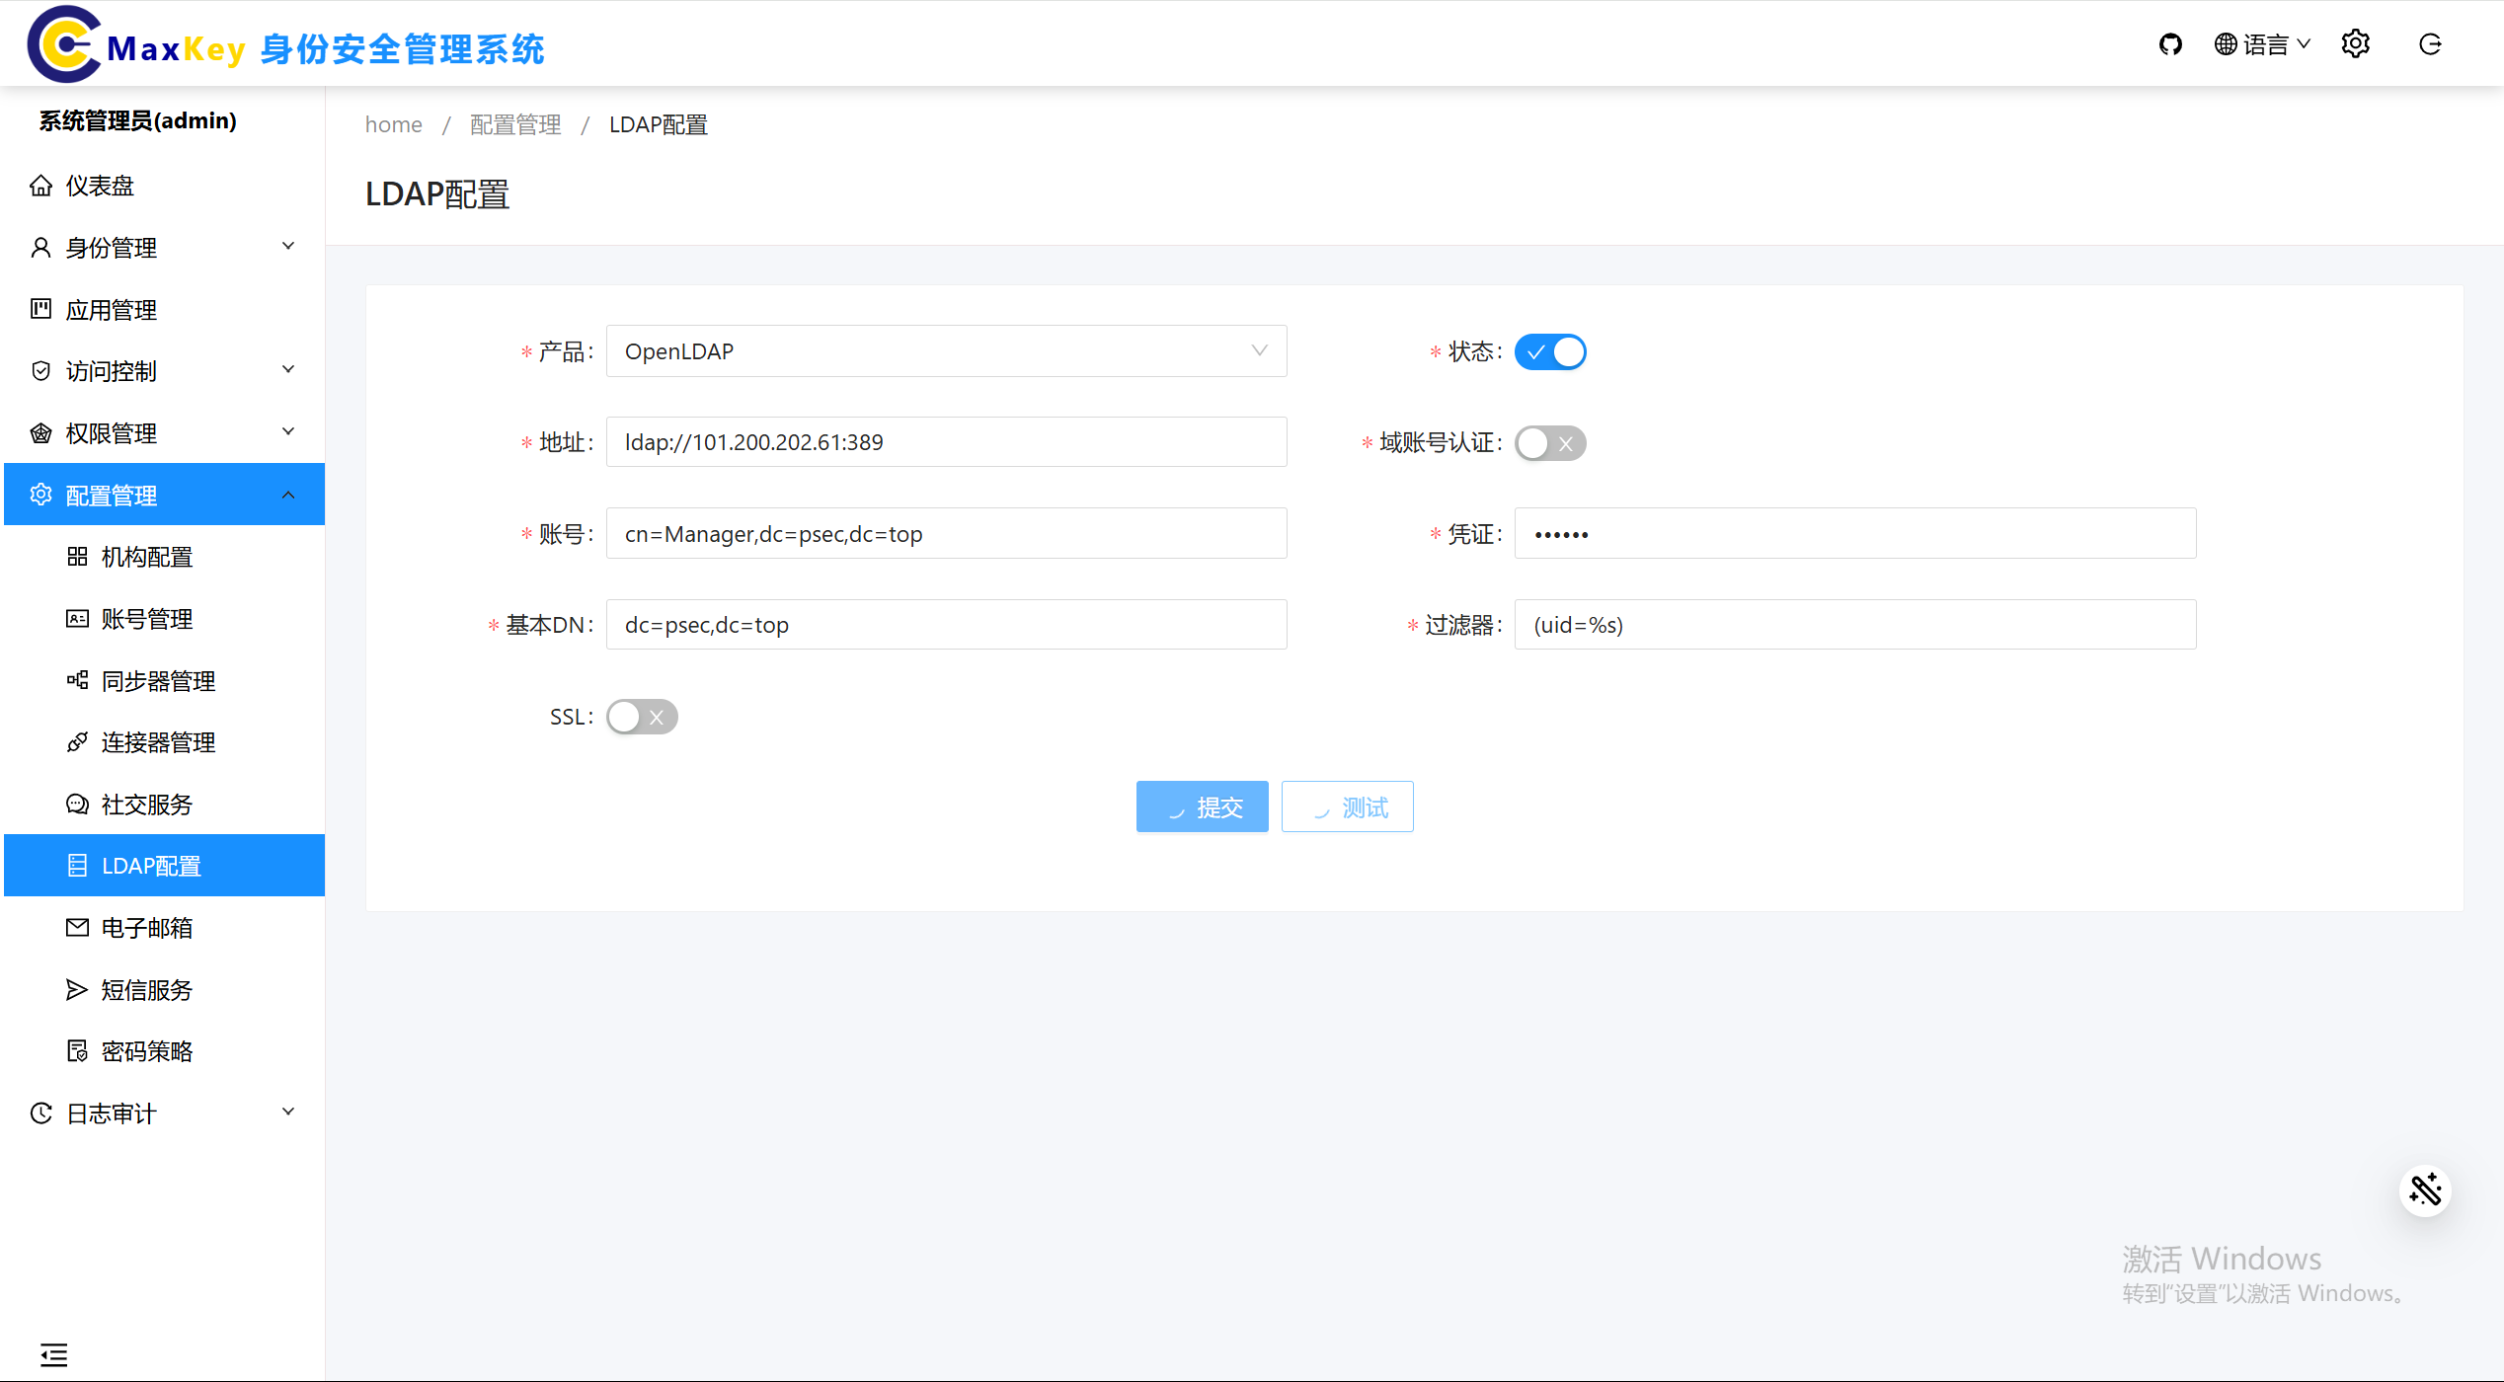Image resolution: width=2504 pixels, height=1382 pixels.
Task: Turn on the SSL switch
Action: [x=642, y=717]
